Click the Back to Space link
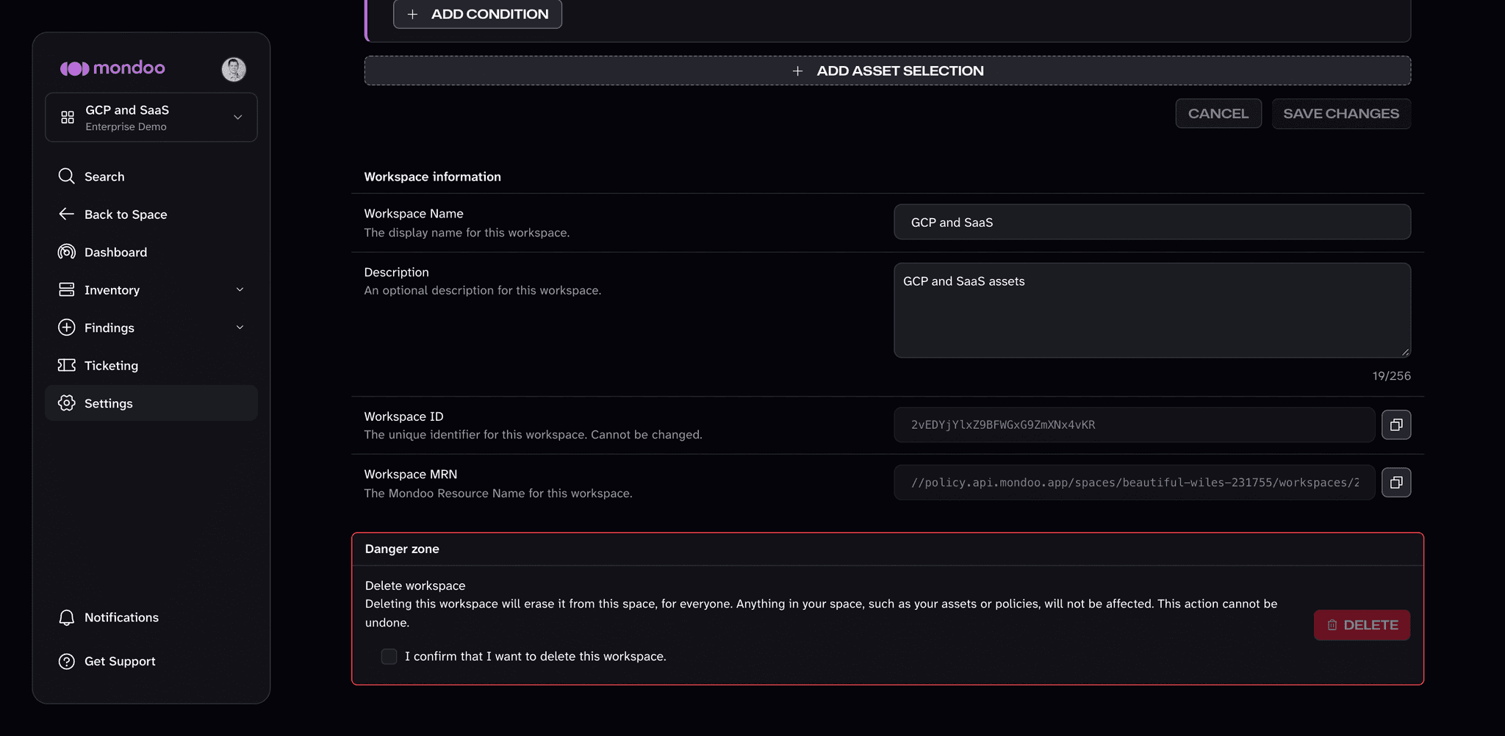 151,214
